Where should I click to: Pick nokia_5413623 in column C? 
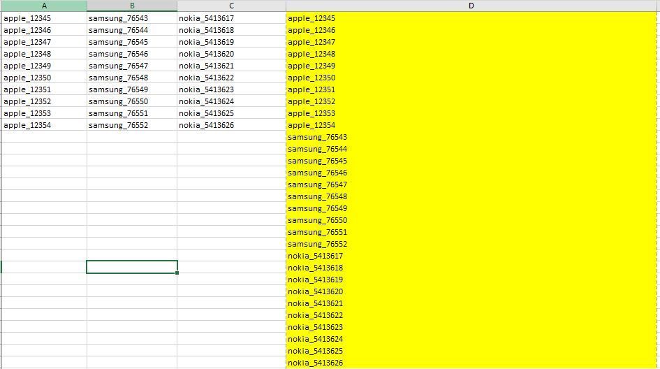click(231, 89)
